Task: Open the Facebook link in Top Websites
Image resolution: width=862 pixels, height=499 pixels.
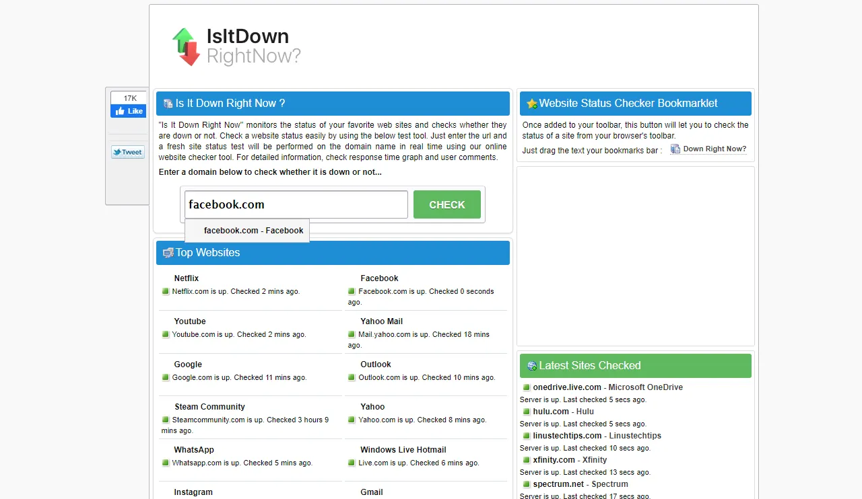Action: coord(379,278)
